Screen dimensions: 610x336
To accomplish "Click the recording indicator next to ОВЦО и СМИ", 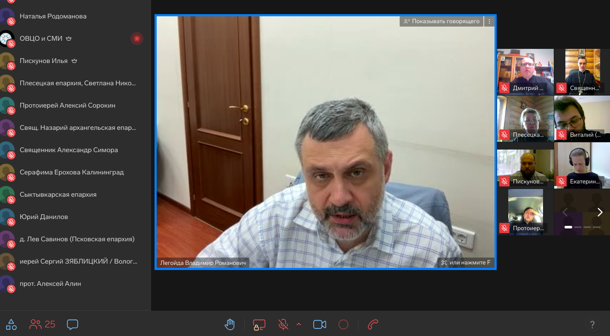I will tap(137, 39).
